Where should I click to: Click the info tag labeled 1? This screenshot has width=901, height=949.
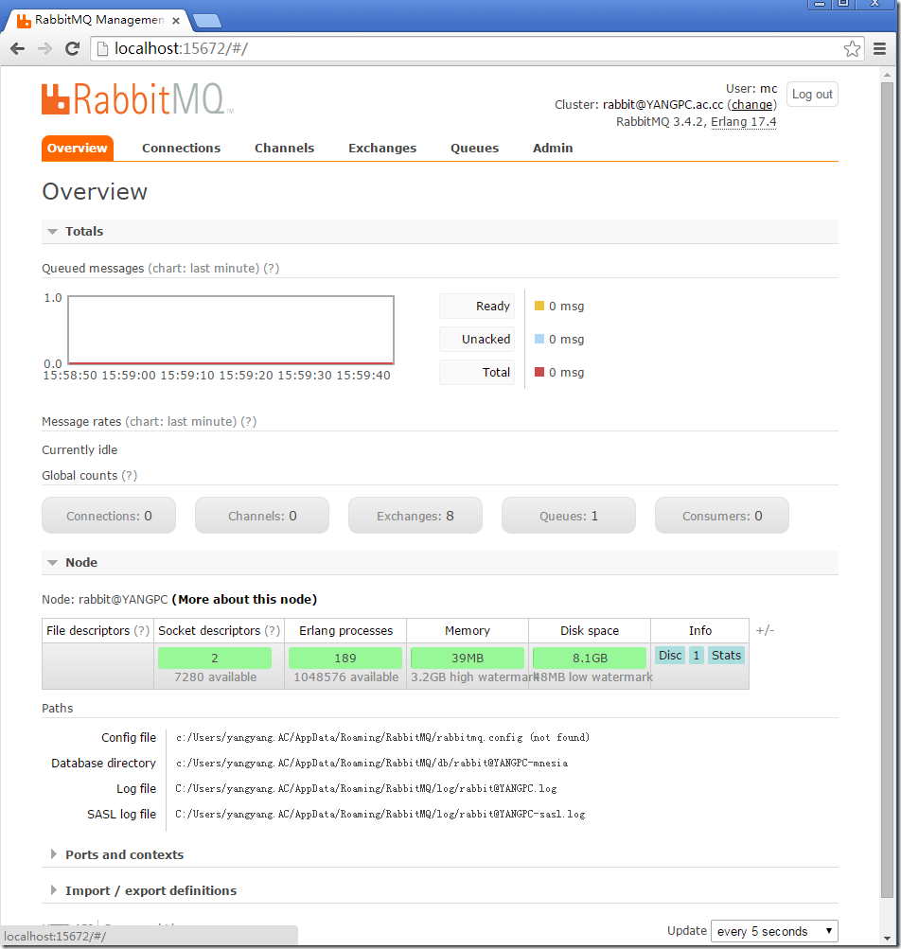tap(697, 656)
